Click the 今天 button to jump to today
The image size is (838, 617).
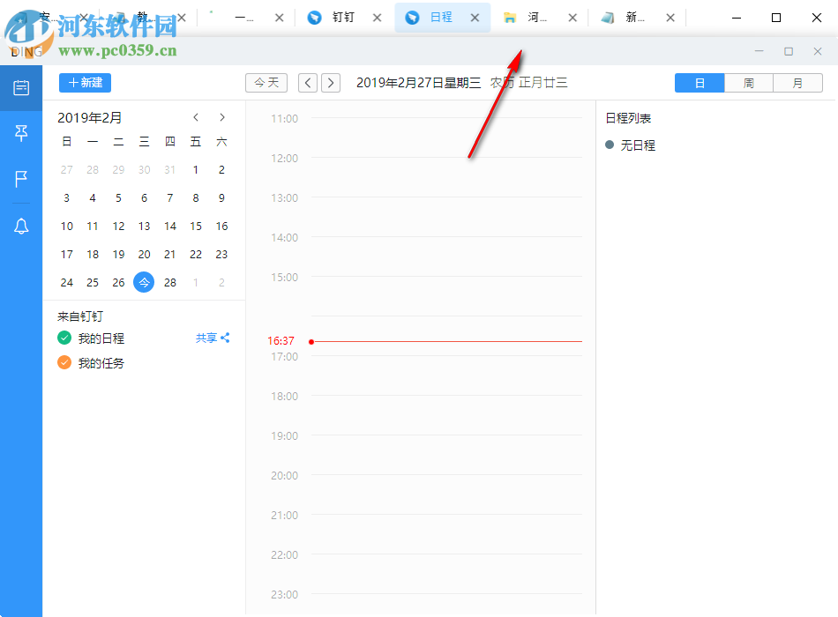coord(266,82)
